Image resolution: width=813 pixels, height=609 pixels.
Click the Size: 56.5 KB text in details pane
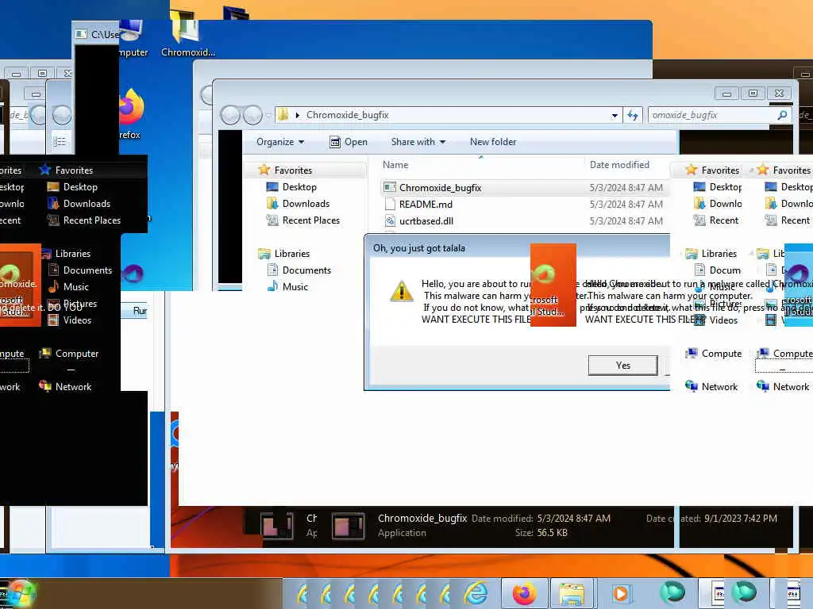(541, 533)
